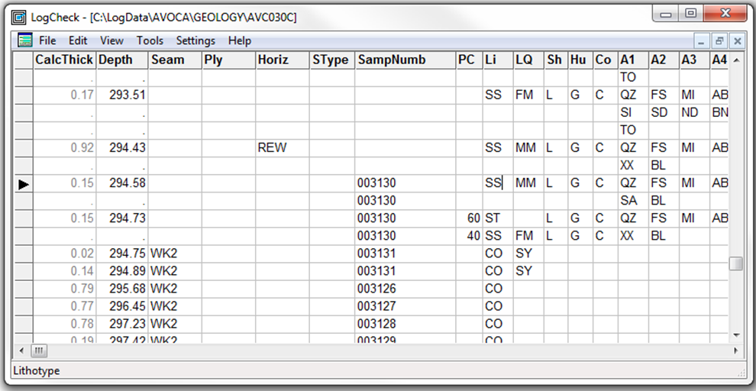The image size is (756, 391).
Task: Click the PC column header
Action: click(470, 60)
